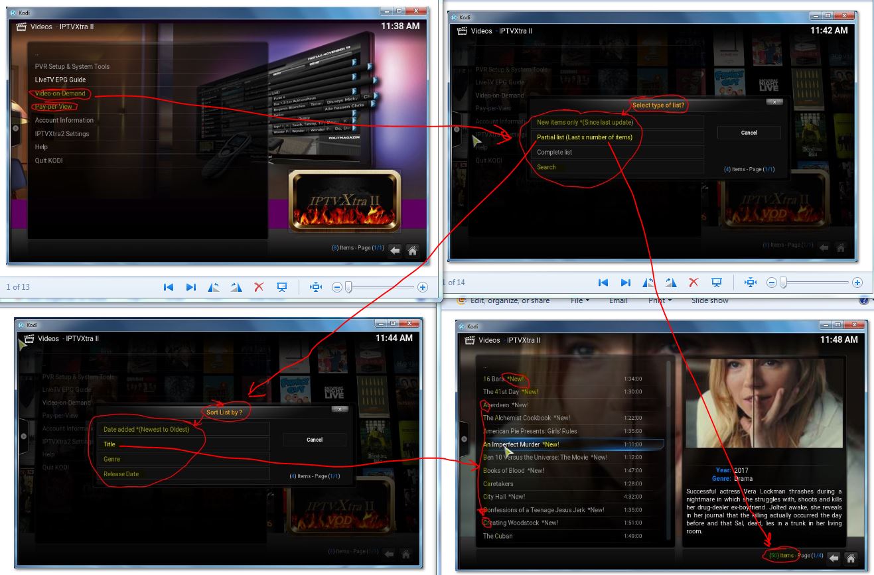The width and height of the screenshot is (874, 575).
Task: Rotate counterclockwise in '1 of 13' viewer
Action: coord(214,287)
